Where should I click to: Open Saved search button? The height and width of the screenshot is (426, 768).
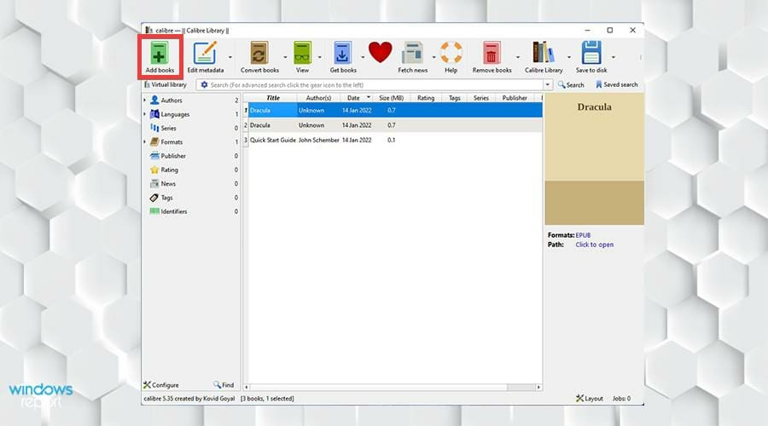pos(617,84)
